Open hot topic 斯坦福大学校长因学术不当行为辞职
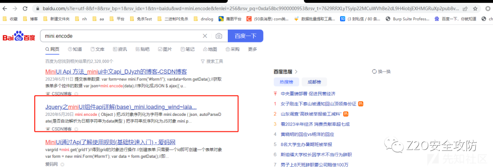 click(316, 154)
